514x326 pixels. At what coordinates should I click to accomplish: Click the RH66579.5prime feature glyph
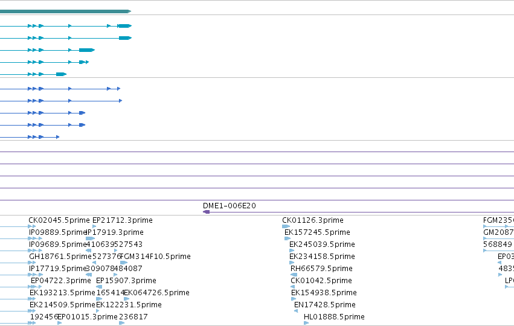(x=294, y=275)
